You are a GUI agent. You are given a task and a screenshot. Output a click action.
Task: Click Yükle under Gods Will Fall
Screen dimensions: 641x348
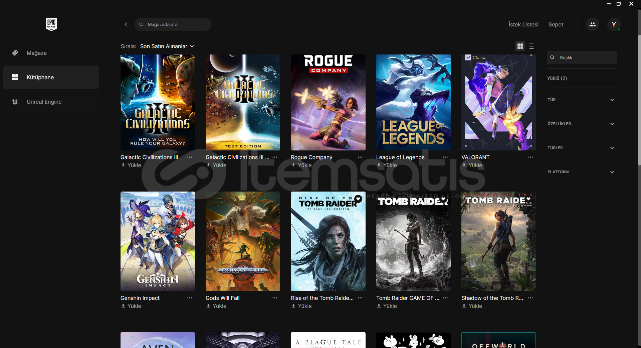pos(216,306)
